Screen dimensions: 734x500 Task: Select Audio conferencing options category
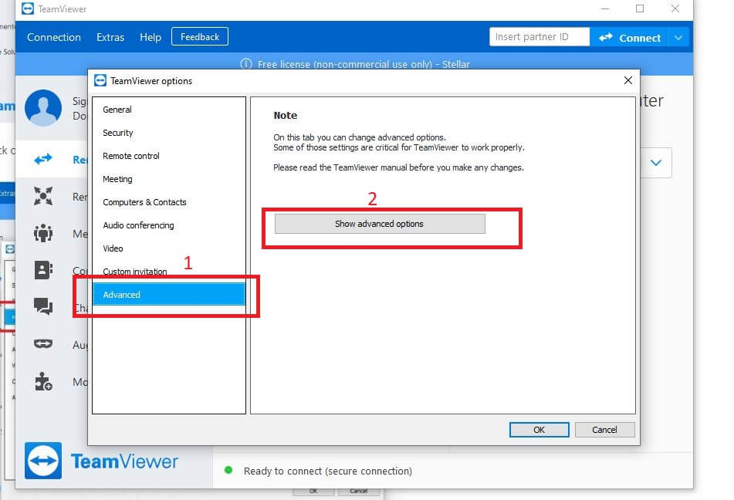pos(169,225)
